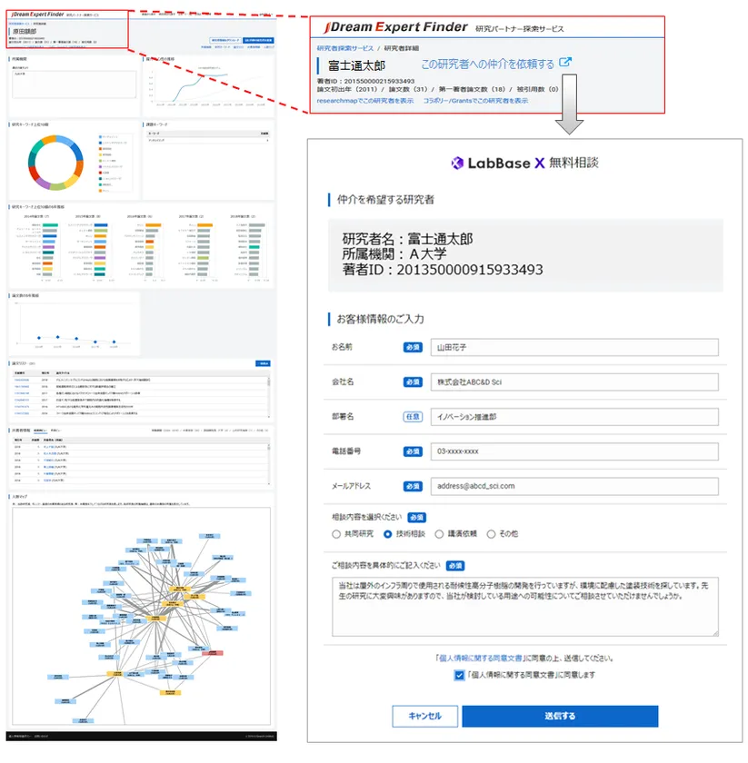
Task: Click the ご相談内容 text area
Action: 525,607
